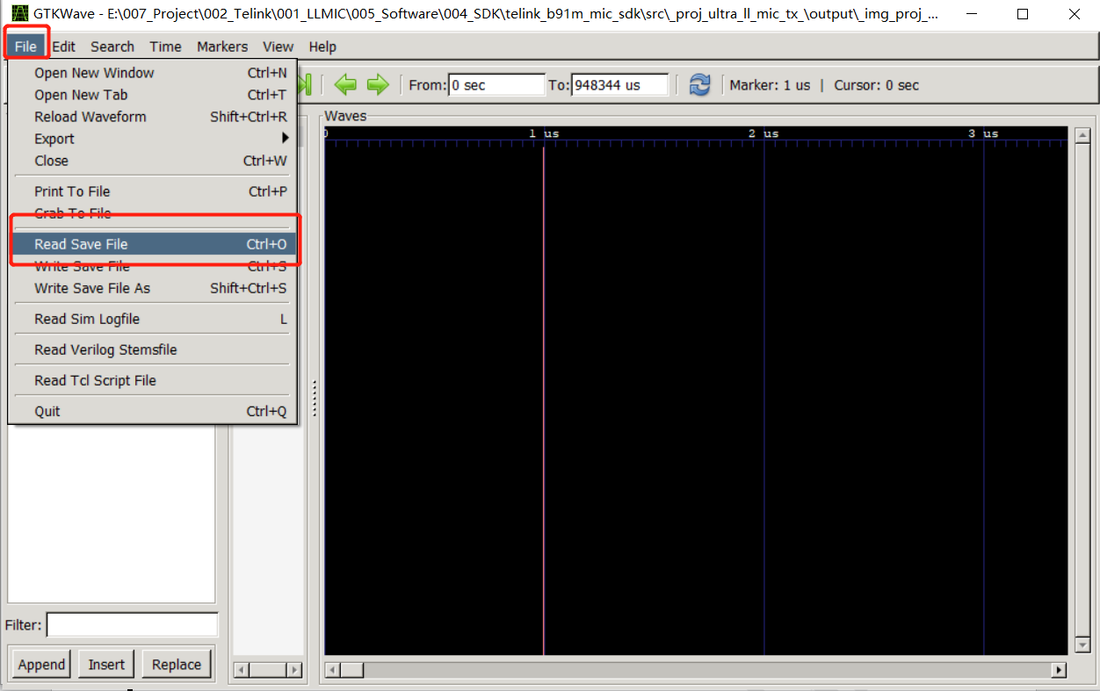Open the Edit menu
The image size is (1100, 691).
click(62, 47)
